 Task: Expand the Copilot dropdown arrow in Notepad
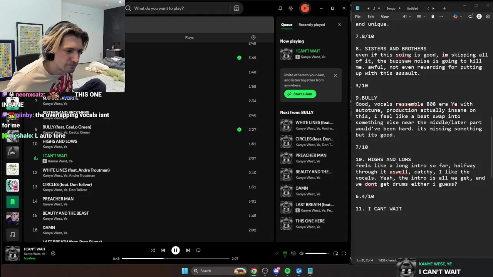coord(460,17)
